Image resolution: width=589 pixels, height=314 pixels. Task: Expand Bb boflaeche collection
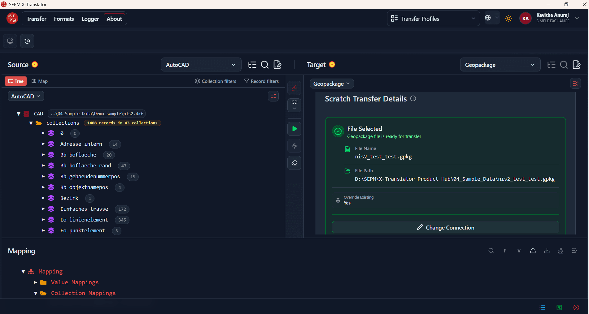coord(43,155)
